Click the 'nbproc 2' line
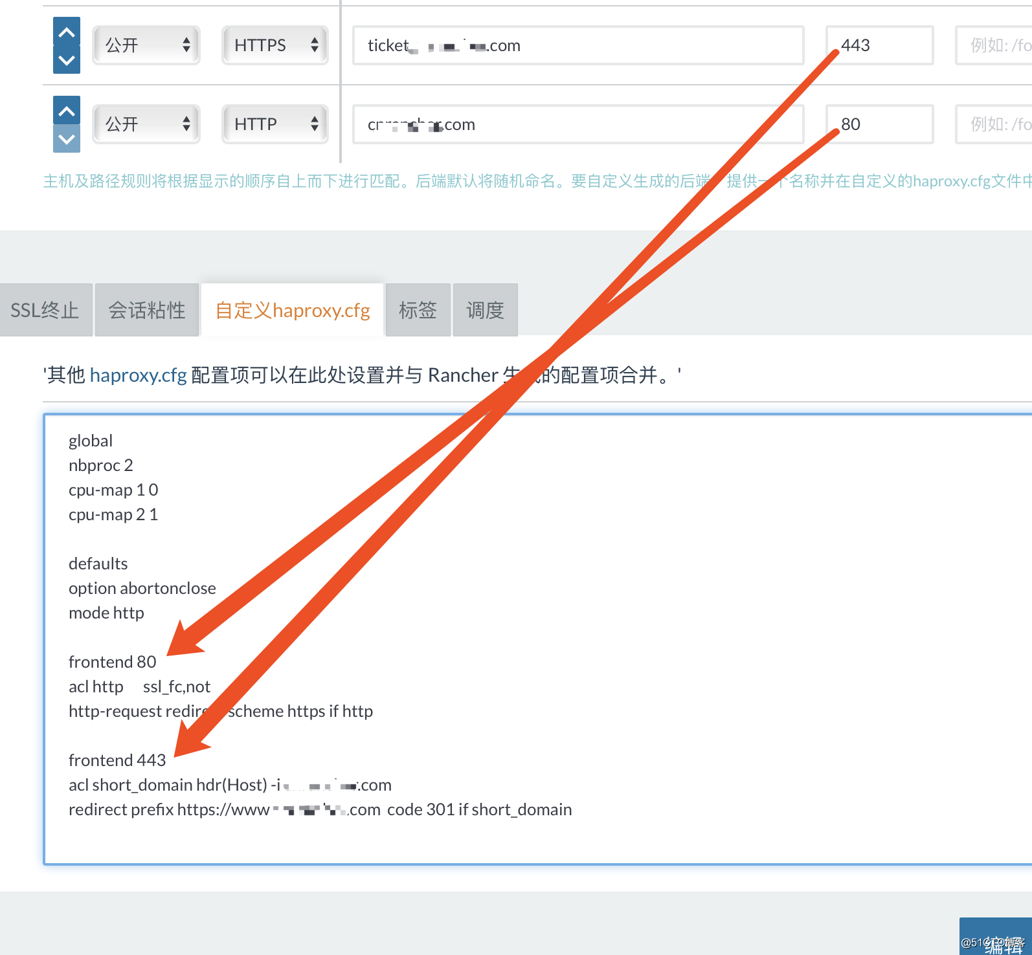This screenshot has width=1032, height=955. pos(101,465)
